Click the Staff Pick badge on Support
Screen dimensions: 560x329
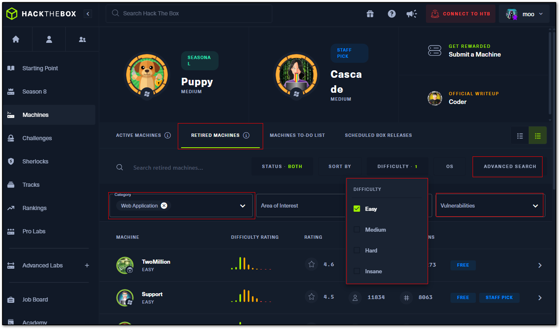coord(499,297)
